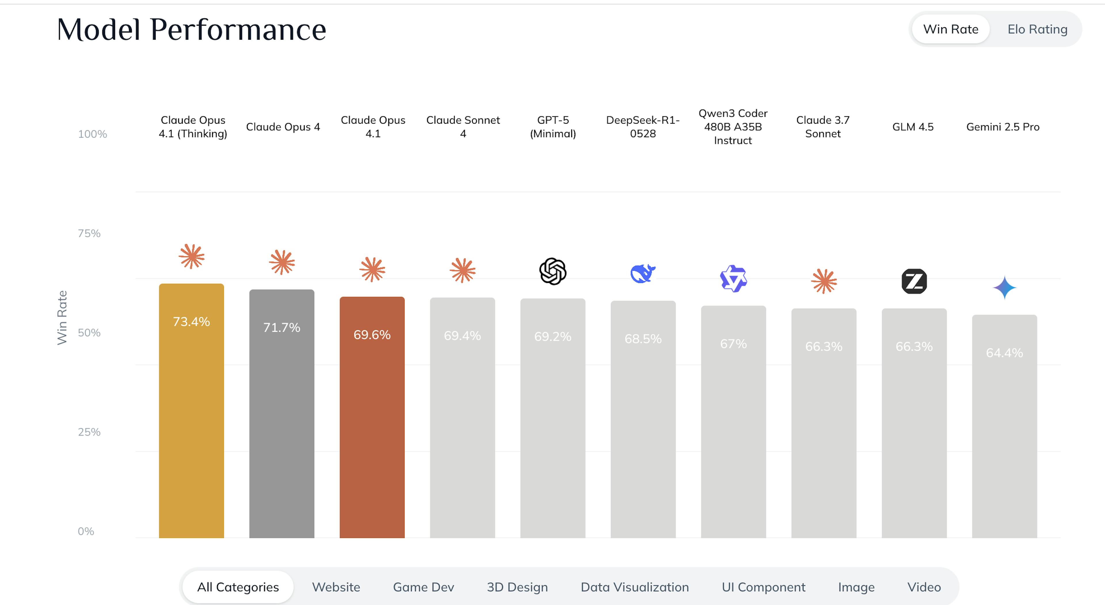
Task: Filter results by 3D Design
Action: pyautogui.click(x=517, y=587)
